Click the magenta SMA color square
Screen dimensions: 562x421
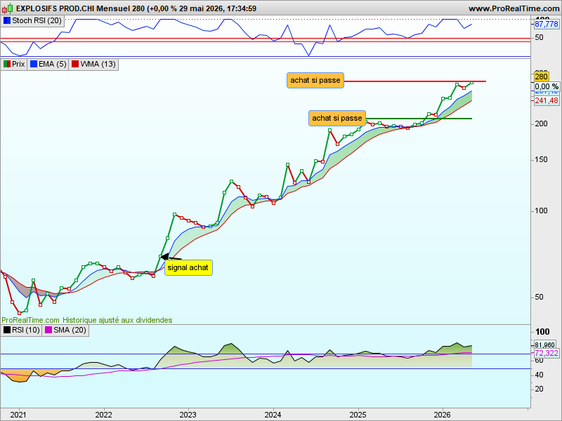point(48,330)
